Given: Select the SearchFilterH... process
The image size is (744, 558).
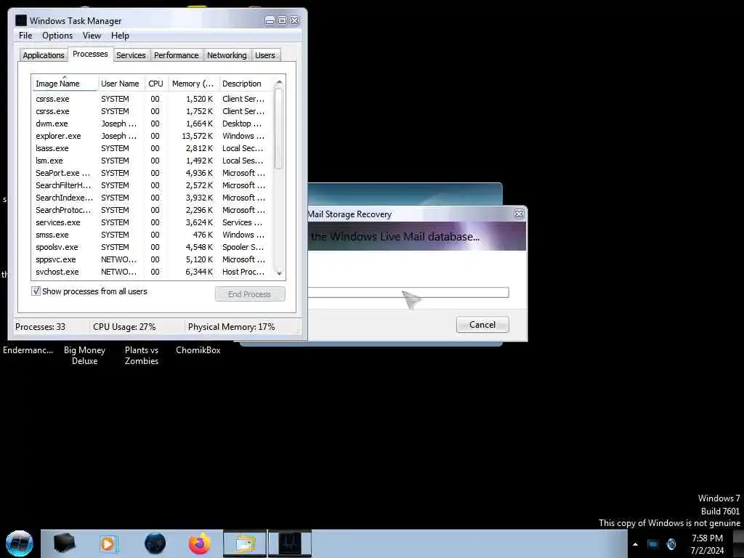Looking at the screenshot, I should pyautogui.click(x=153, y=185).
